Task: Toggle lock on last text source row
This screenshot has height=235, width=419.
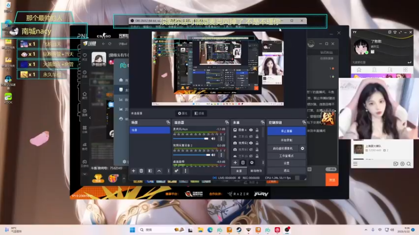Action: 257,156
